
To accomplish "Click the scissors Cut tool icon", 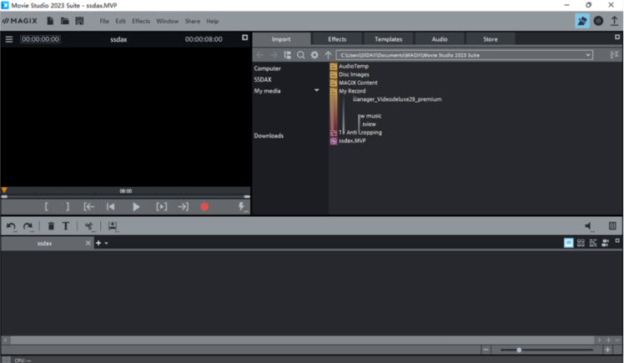I will click(88, 226).
